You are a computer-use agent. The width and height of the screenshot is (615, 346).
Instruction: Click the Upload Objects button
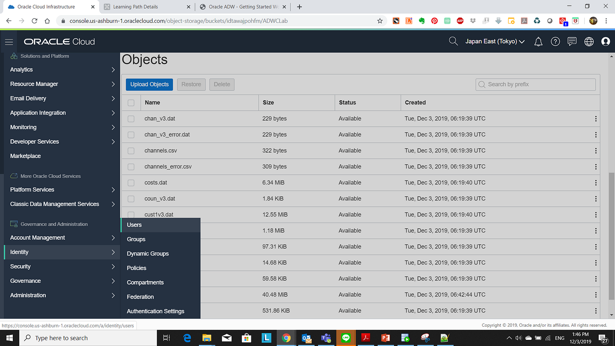149,84
